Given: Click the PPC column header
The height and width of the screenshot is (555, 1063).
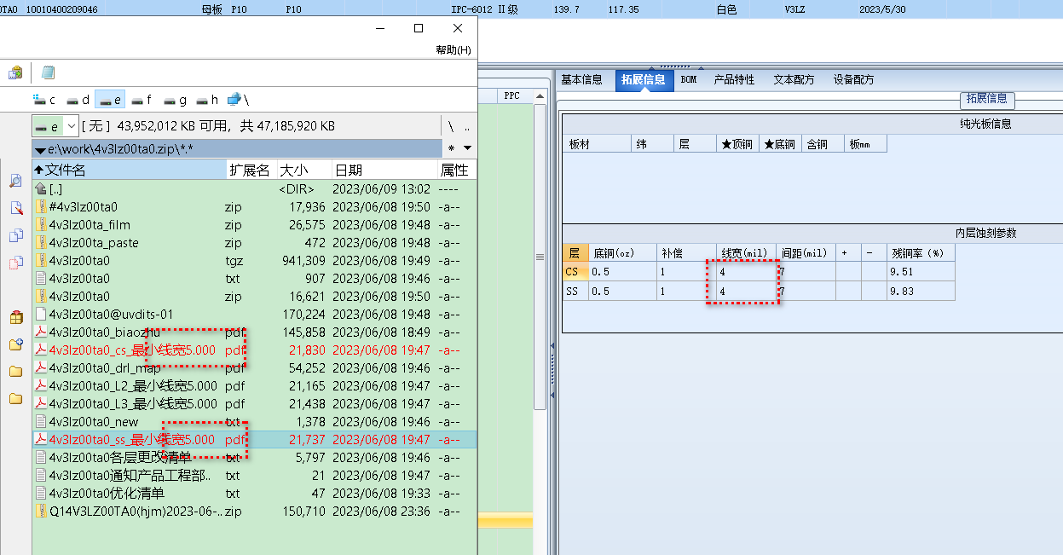Looking at the screenshot, I should tap(511, 95).
